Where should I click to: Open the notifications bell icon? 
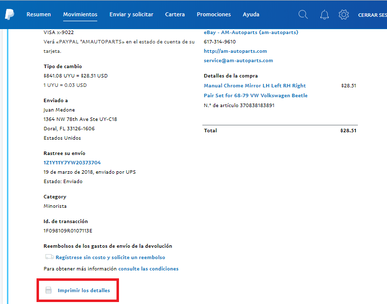pos(324,15)
